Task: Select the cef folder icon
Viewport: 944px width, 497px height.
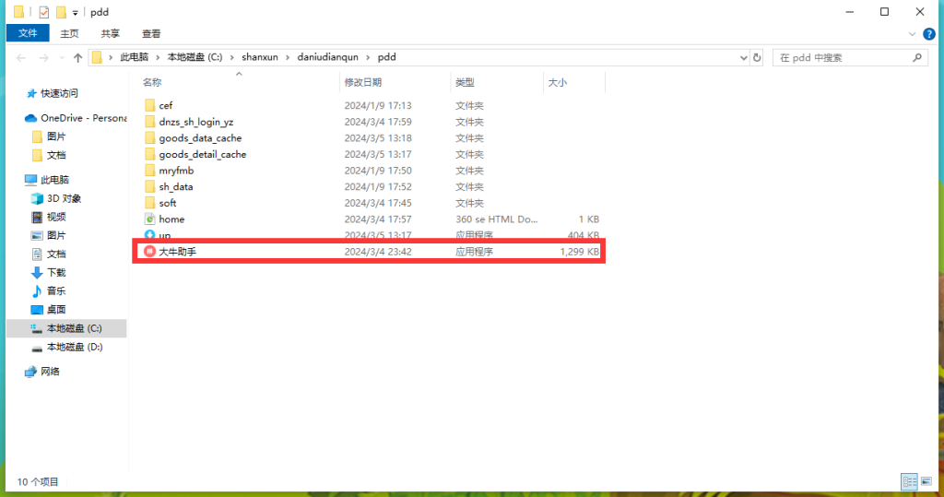Action: pos(150,105)
